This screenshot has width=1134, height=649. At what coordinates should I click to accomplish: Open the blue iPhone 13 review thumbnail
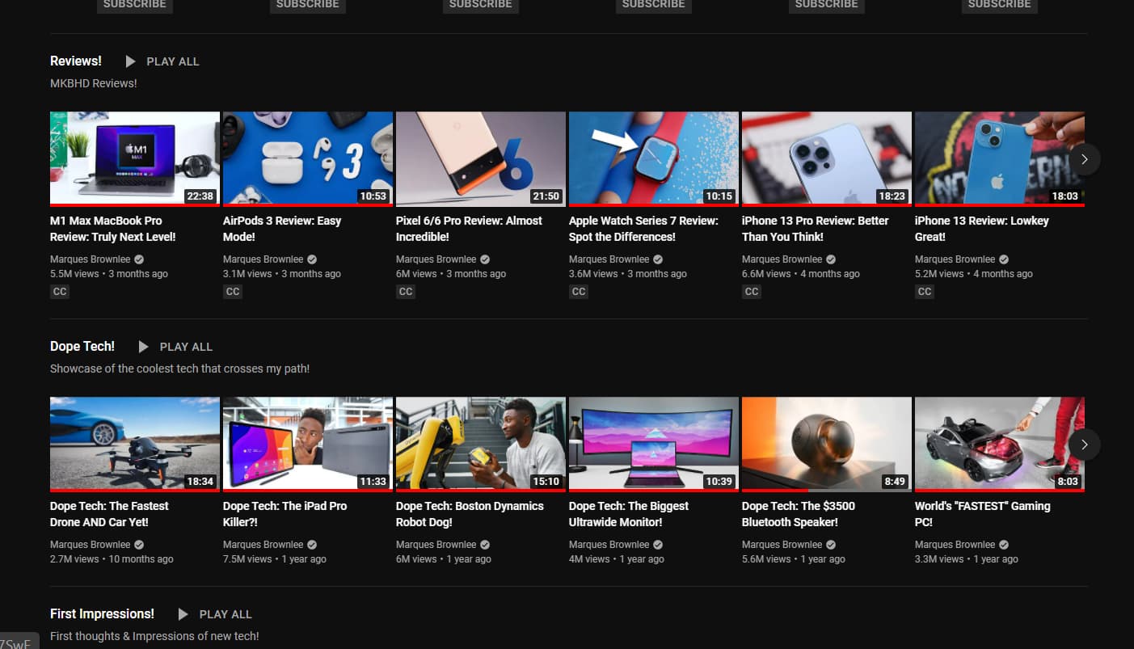click(x=1000, y=159)
